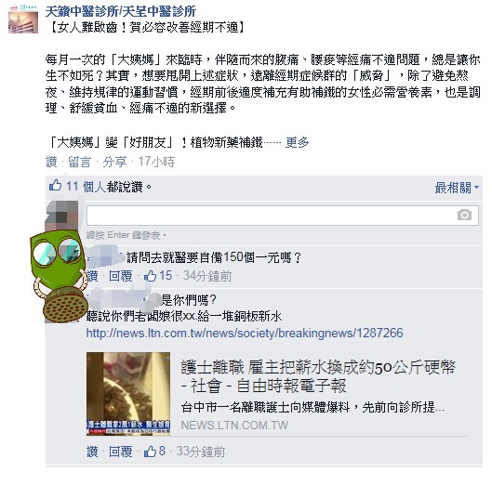This screenshot has width=492, height=485.
Task: Click 回覆 on the 33分鐘前 comment
Action: [121, 452]
